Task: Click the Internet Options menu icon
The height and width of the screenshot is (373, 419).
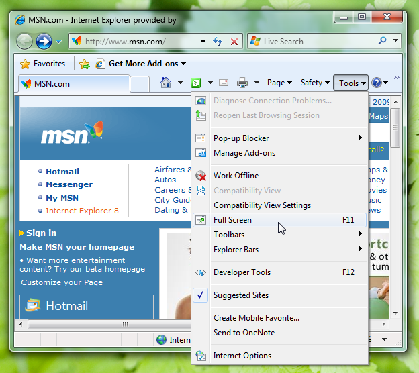Action: pyautogui.click(x=201, y=356)
